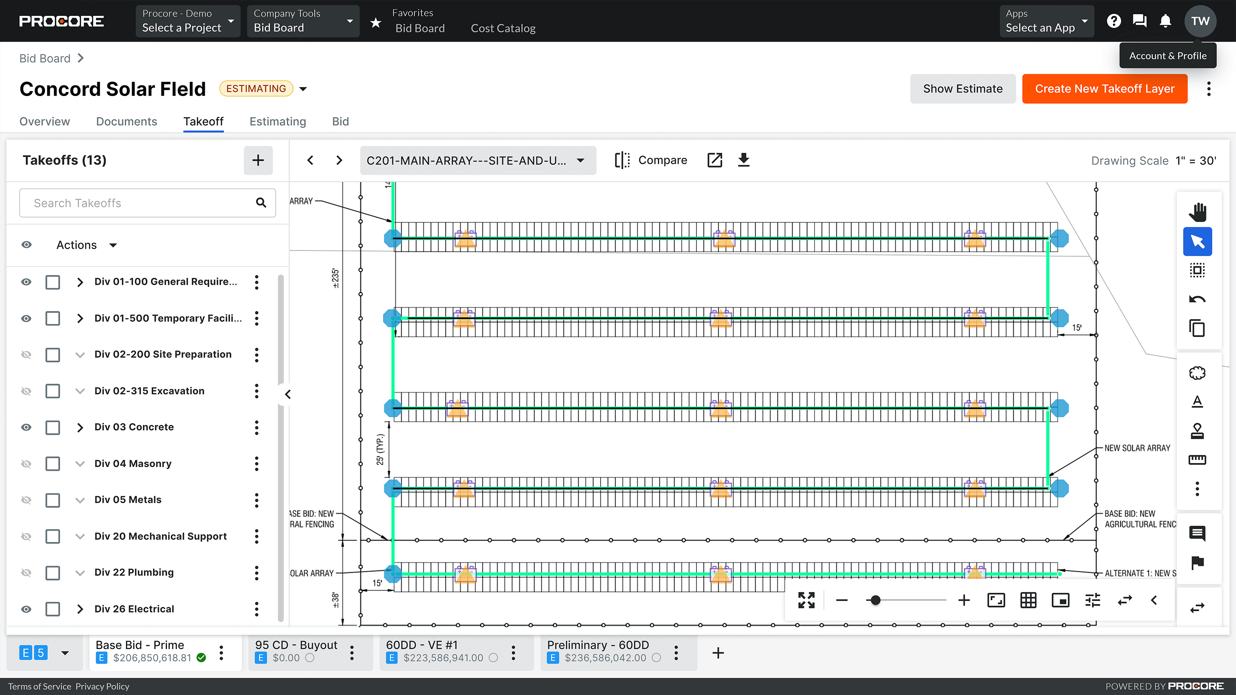Check the Div 26 Electrical checkbox
The width and height of the screenshot is (1236, 695).
point(52,609)
